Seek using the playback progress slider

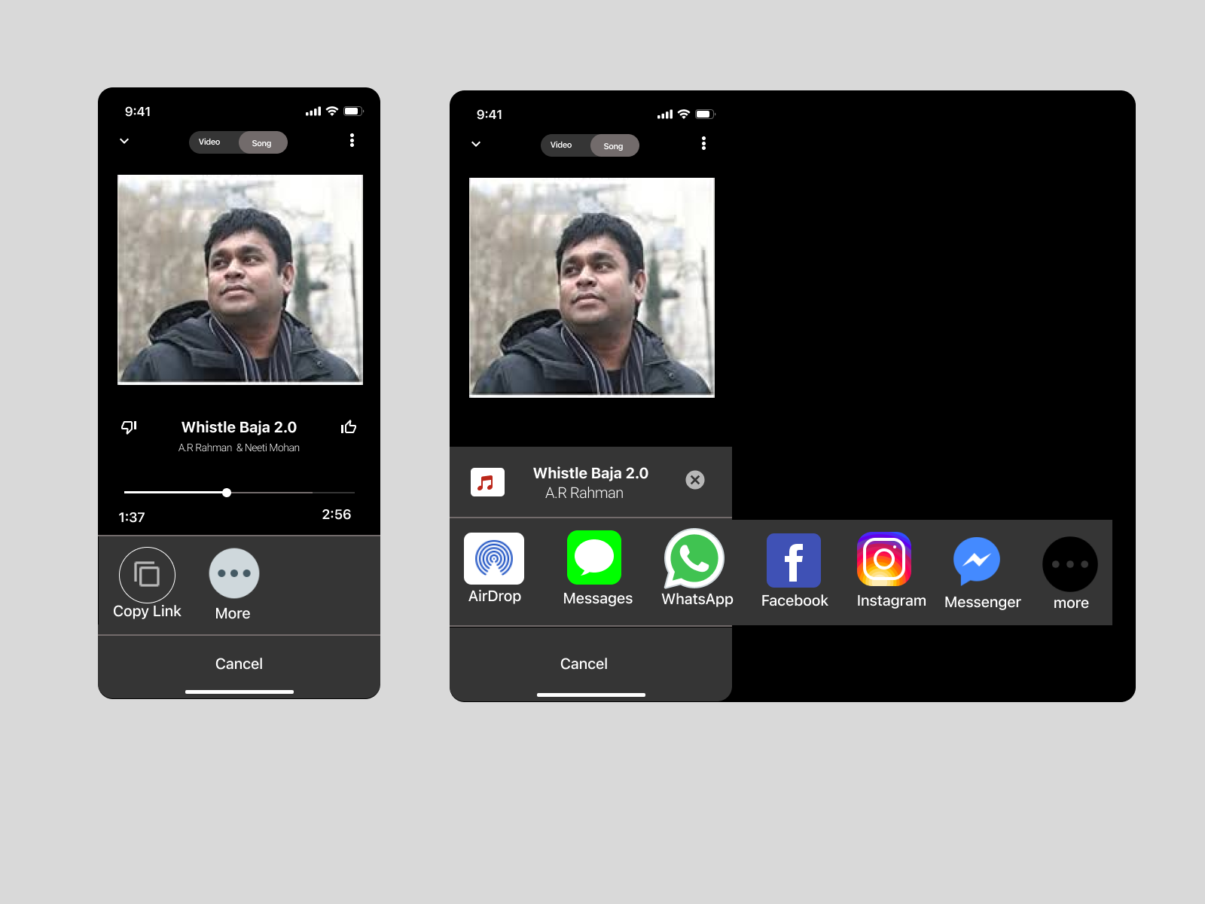(x=227, y=492)
